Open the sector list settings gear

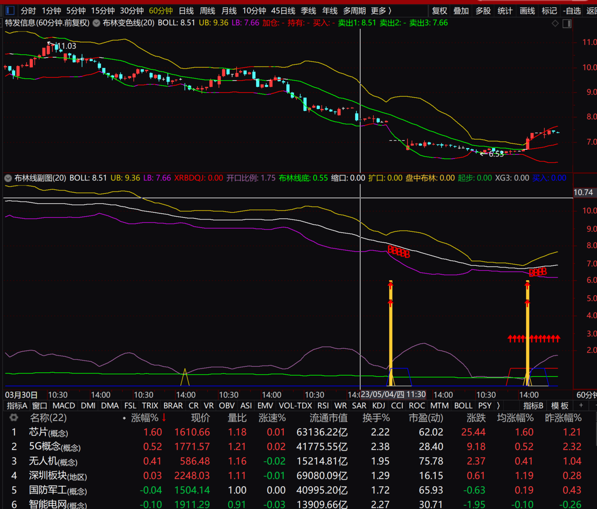click(14, 418)
